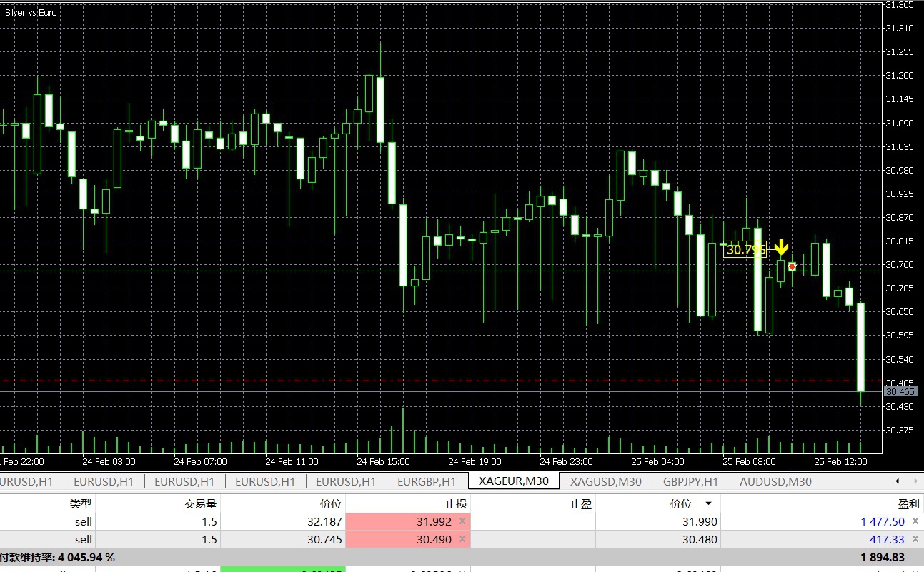
Task: Click the 30.375 price scale label
Action: (x=899, y=430)
